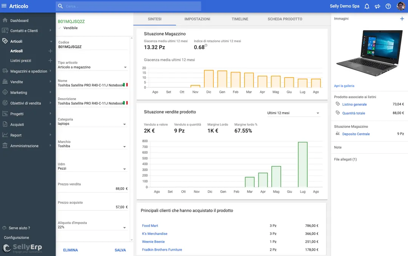Collapse the Articoli menu arrow
The height and width of the screenshot is (256, 408).
point(51,42)
